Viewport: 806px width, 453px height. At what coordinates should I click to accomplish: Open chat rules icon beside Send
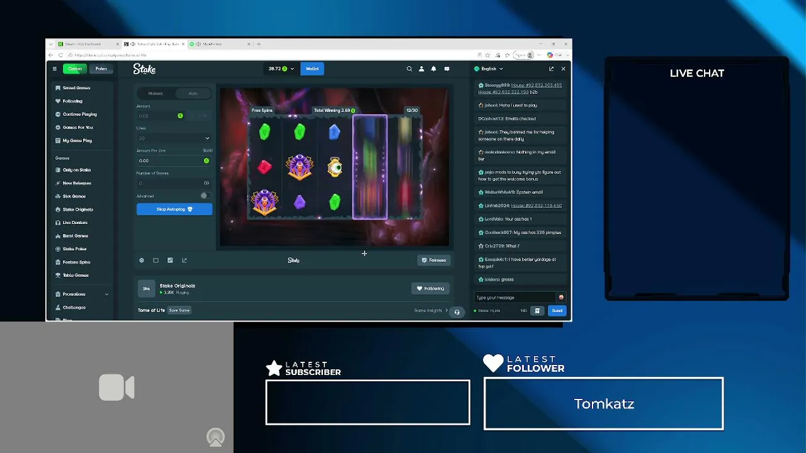click(537, 310)
